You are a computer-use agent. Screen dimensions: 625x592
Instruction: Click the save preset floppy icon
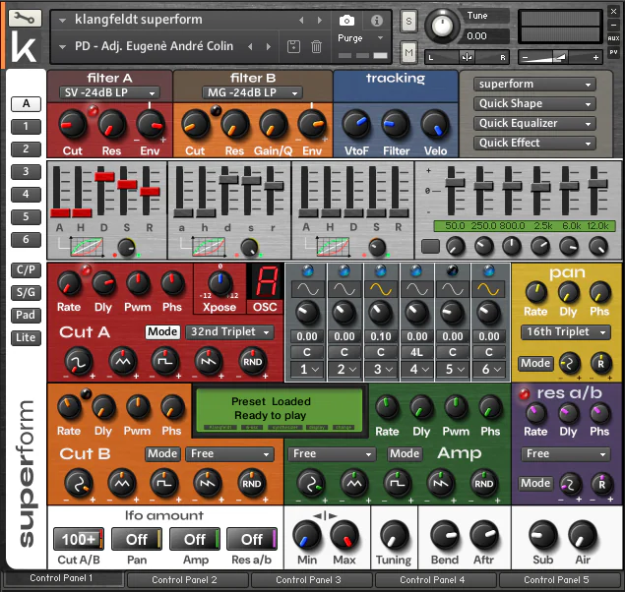point(293,46)
